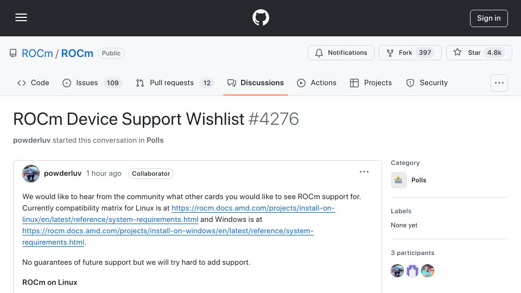Click the pull request branch icon
This screenshot has width=521, height=293.
(x=140, y=83)
